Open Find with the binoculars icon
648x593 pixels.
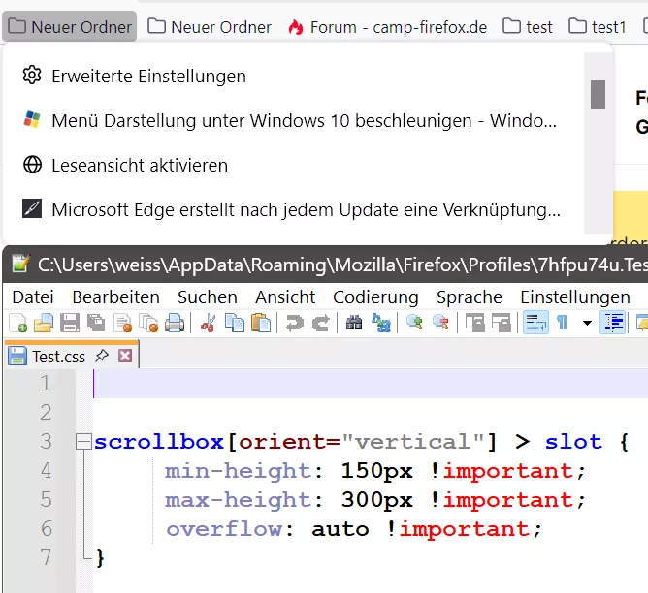[354, 323]
